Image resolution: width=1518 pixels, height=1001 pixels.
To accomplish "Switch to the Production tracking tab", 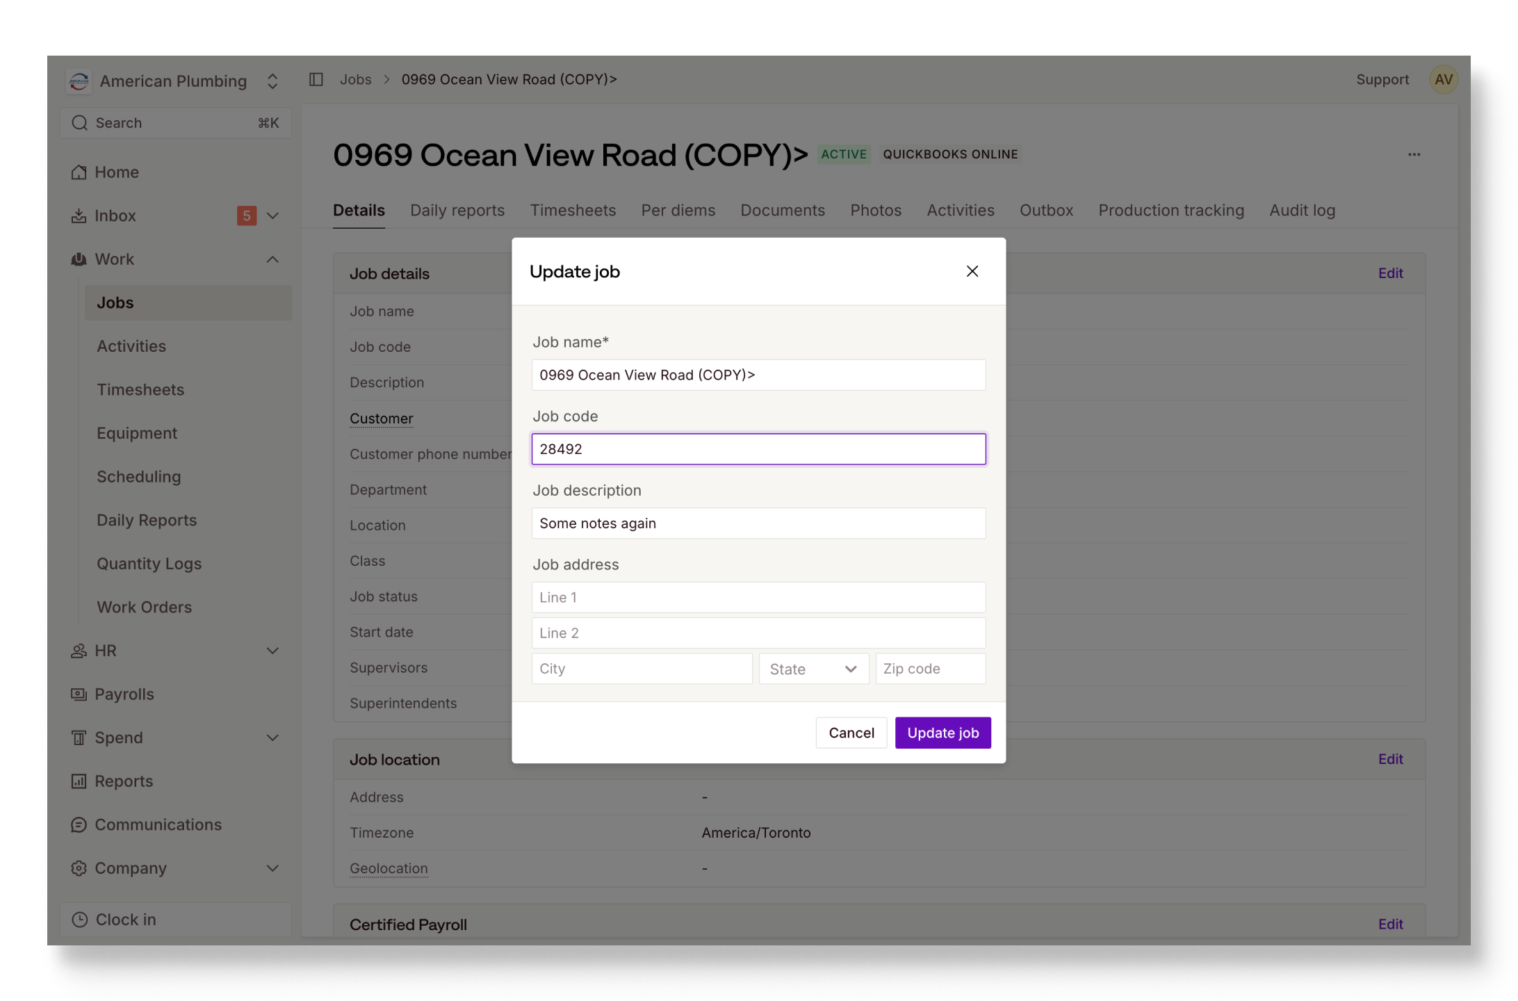I will 1171,210.
